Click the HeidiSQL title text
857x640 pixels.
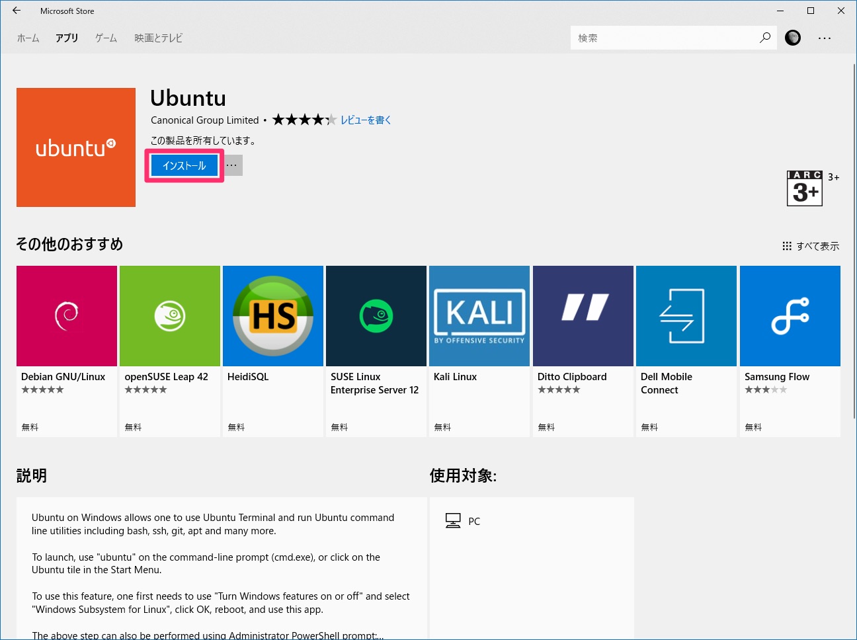click(x=248, y=377)
